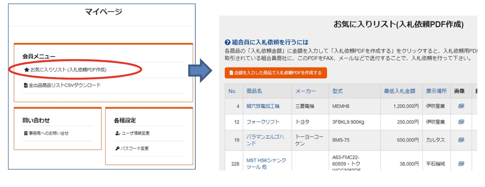Open image icon for 細穴放電加工機 row

point(461,106)
